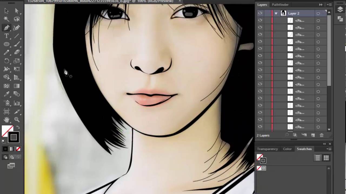
Task: Pick the Warp tool
Action: 6,69
